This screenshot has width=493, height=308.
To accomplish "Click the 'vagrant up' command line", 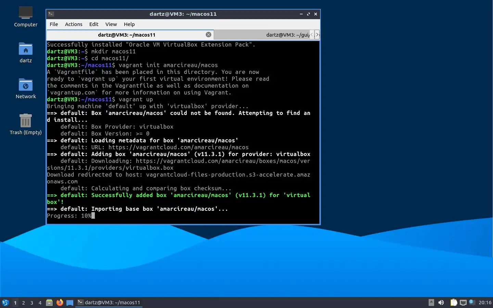I will pyautogui.click(x=100, y=99).
